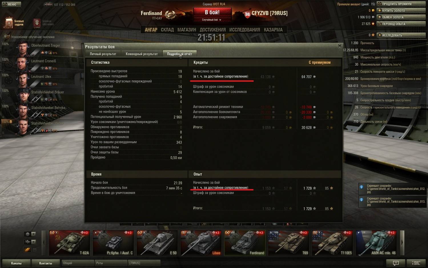Screen dimensions: 428x268
Task: Open the chat messages icon at bottom right
Action: click(396, 263)
